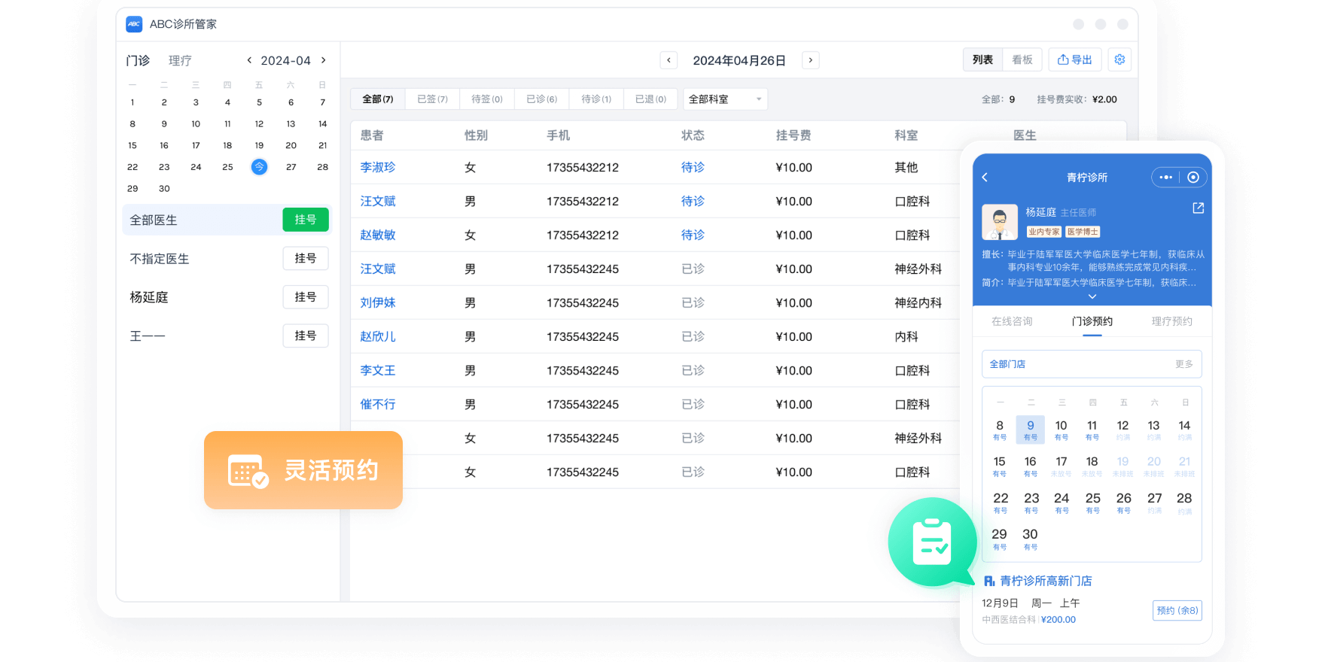
Task: Switch to 看板 board view
Action: coord(1022,59)
